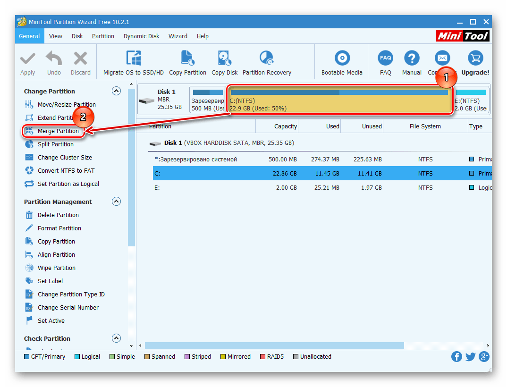This screenshot has width=507, height=387.
Task: Select Move/Resize Partition action
Action: [x=67, y=104]
